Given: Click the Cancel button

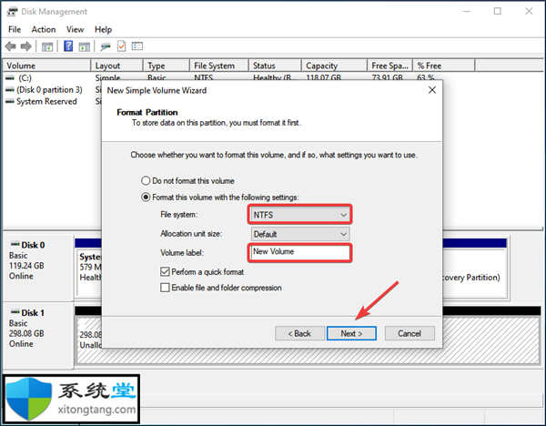Looking at the screenshot, I should pyautogui.click(x=409, y=333).
